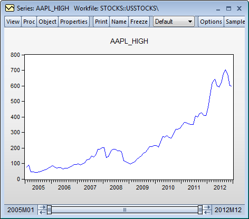Expand the Default dropdown

pos(174,22)
